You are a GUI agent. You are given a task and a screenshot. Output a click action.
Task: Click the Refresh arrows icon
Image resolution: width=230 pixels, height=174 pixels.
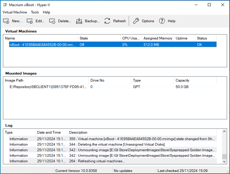pos(107,21)
